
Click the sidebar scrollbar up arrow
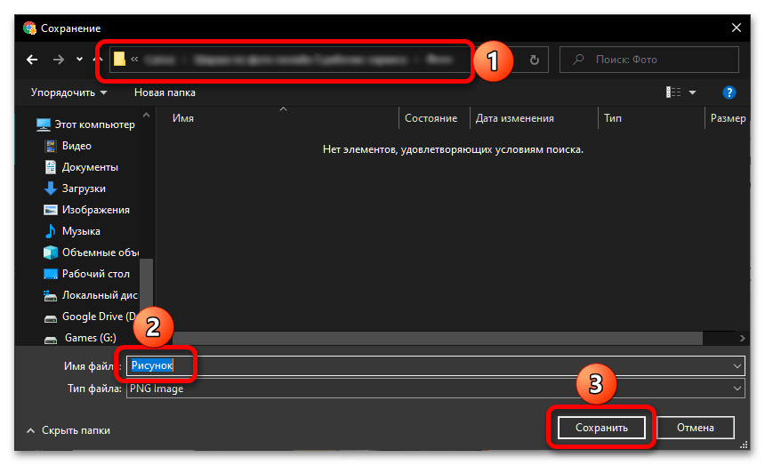[x=147, y=115]
